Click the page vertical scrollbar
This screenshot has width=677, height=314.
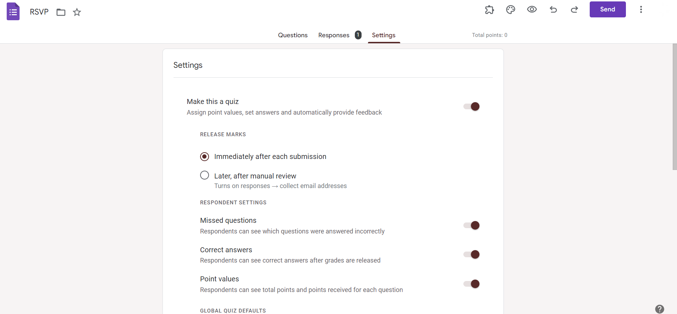(675, 106)
